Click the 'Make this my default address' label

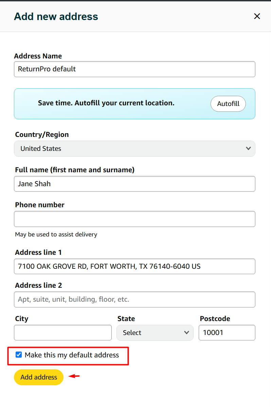pos(72,355)
